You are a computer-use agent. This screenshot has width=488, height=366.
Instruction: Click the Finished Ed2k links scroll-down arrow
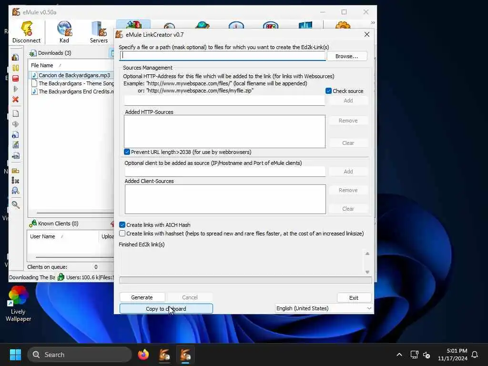(x=367, y=272)
